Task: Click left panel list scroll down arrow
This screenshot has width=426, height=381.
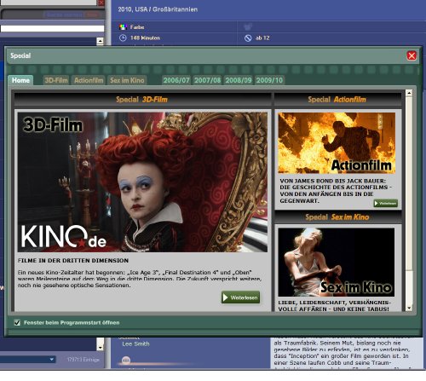Action: (100, 347)
